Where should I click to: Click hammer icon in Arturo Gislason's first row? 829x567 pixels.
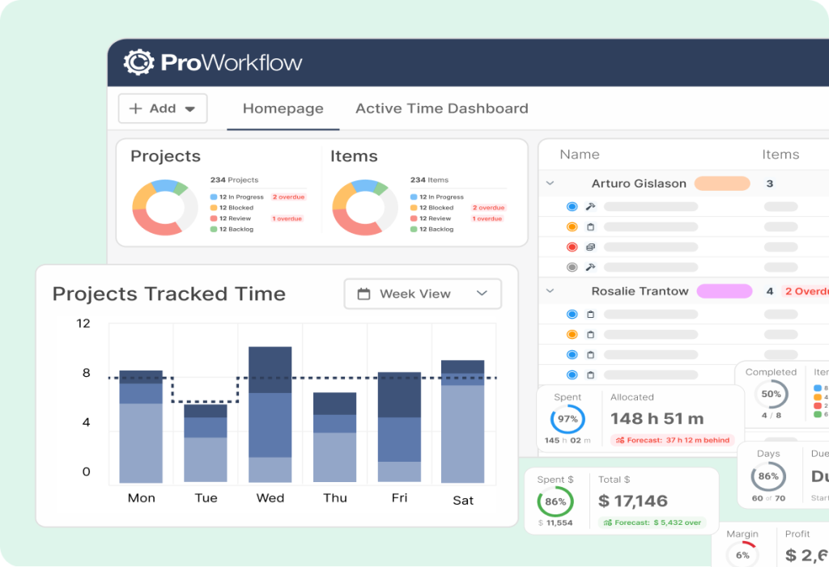pos(591,207)
